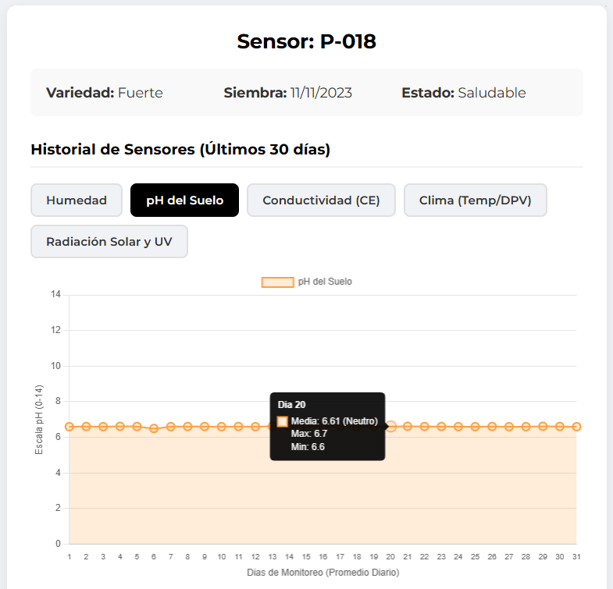Click the Estado: Saludable status text

coord(464,93)
